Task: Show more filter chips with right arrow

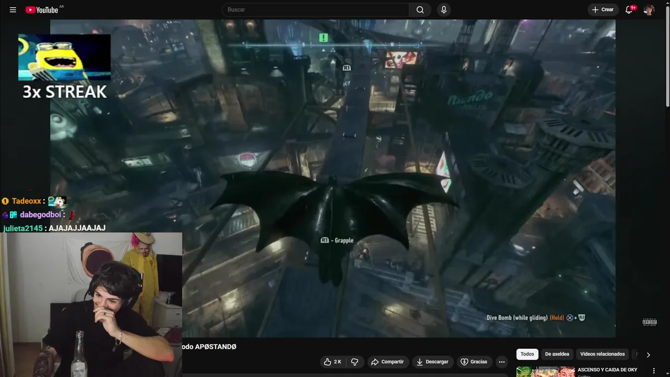Action: 648,354
